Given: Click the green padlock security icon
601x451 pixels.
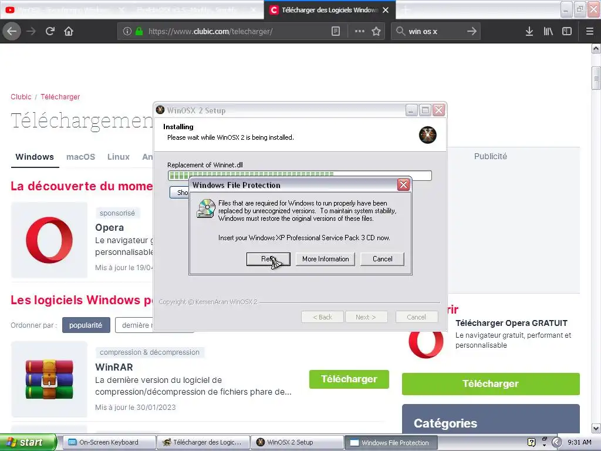Looking at the screenshot, I should pos(139,31).
